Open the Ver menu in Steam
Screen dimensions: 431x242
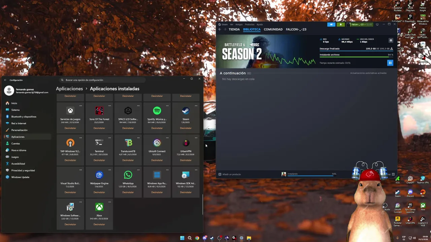[232, 25]
